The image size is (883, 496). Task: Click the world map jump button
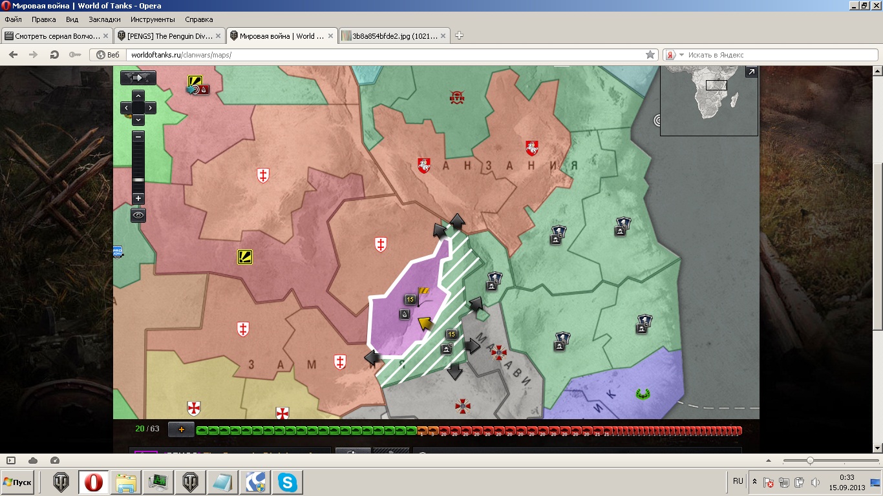138,77
